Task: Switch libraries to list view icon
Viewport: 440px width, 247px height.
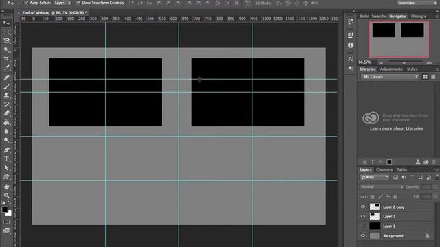Action: pyautogui.click(x=433, y=77)
